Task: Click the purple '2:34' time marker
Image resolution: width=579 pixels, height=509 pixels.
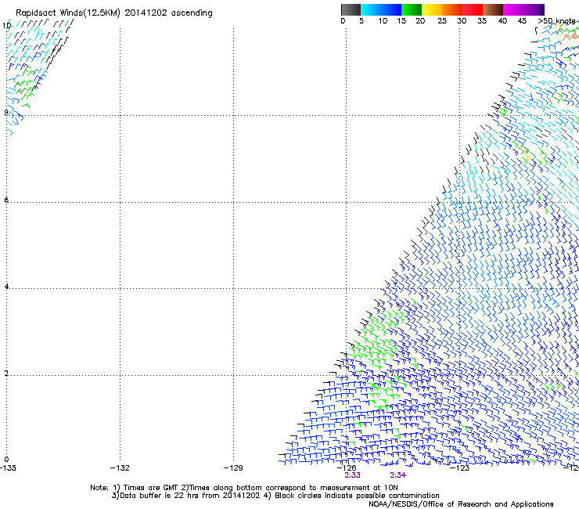Action: tap(398, 475)
